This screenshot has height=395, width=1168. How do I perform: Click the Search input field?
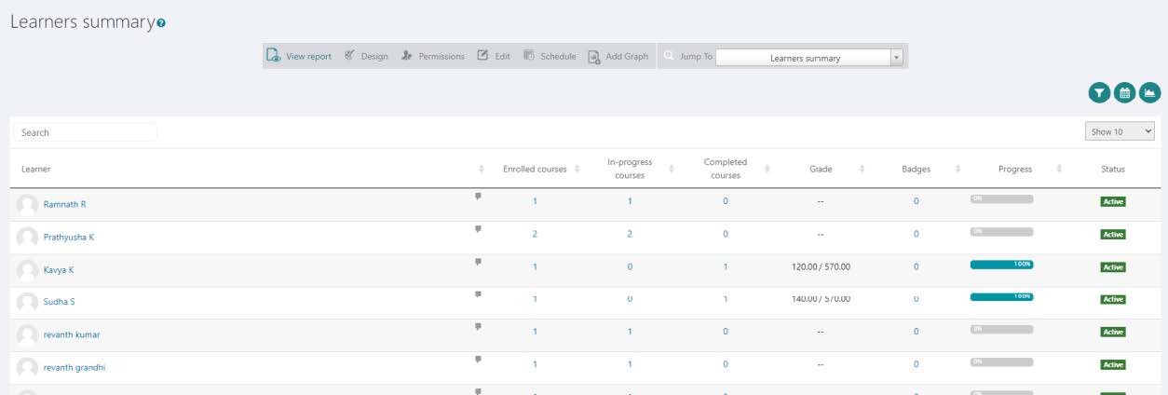pos(86,132)
